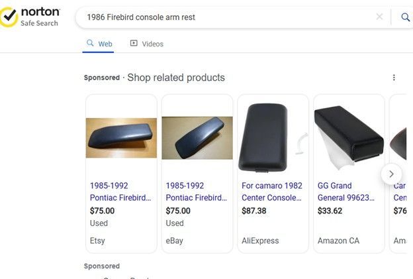Click the Amazon CA seller name
Image resolution: width=413 pixels, height=279 pixels.
tap(338, 241)
